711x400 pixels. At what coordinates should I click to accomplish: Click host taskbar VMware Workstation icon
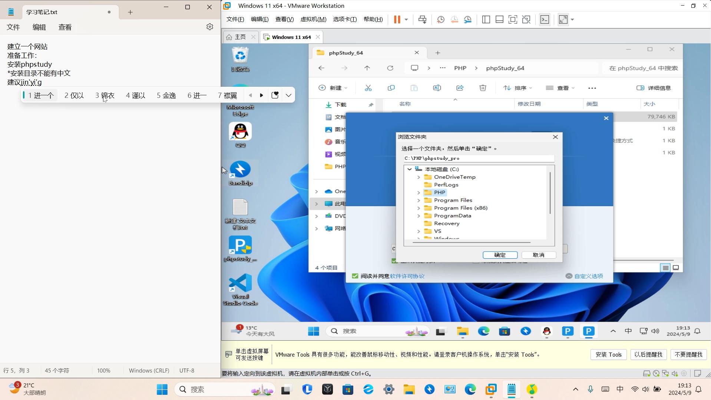click(x=491, y=389)
